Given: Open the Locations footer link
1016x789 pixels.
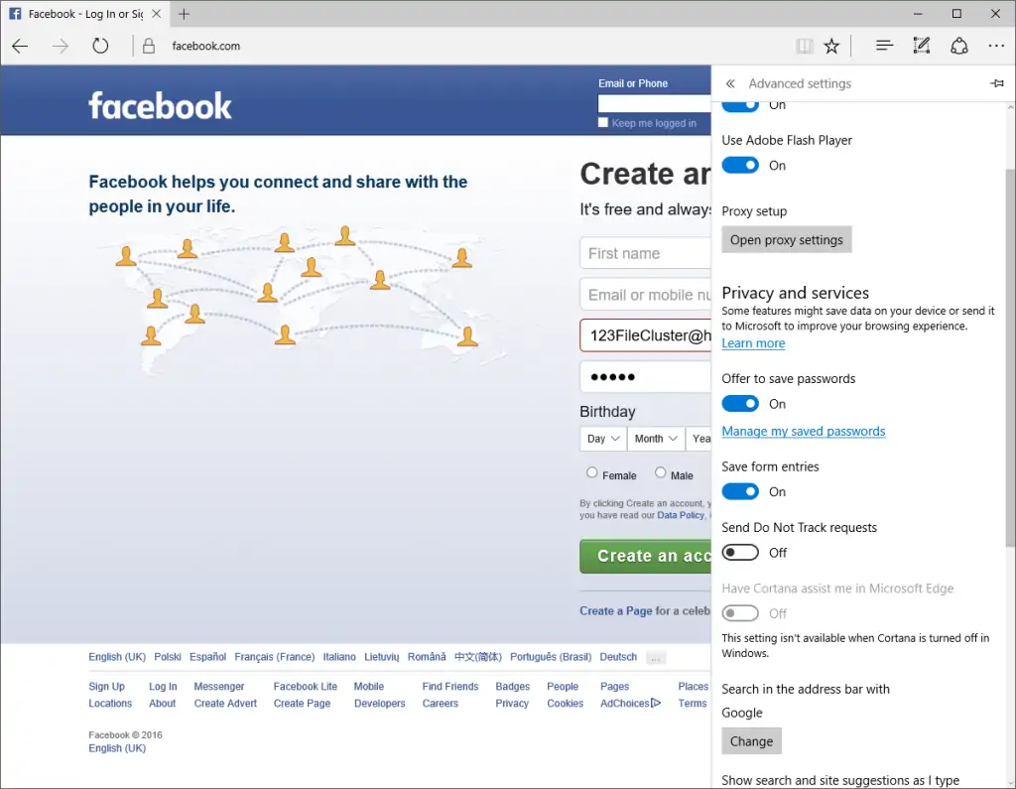Looking at the screenshot, I should (x=110, y=703).
